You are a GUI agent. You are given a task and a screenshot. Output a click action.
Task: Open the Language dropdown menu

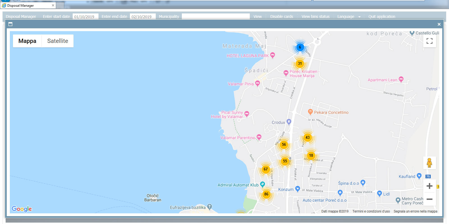pyautogui.click(x=349, y=17)
